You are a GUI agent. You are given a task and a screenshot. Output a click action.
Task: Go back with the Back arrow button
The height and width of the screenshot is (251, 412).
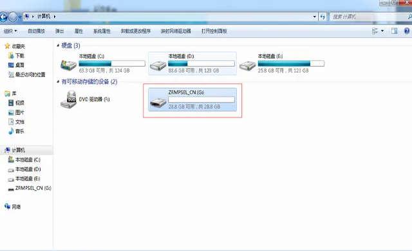(x=3, y=17)
